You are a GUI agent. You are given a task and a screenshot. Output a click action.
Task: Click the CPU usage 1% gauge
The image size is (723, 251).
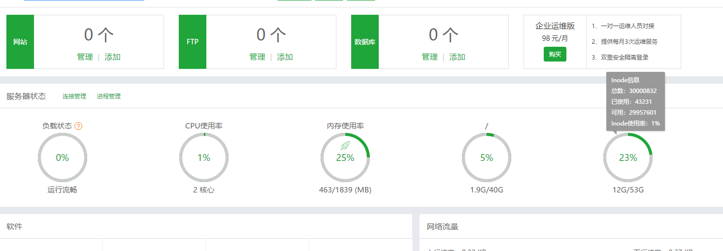click(204, 157)
